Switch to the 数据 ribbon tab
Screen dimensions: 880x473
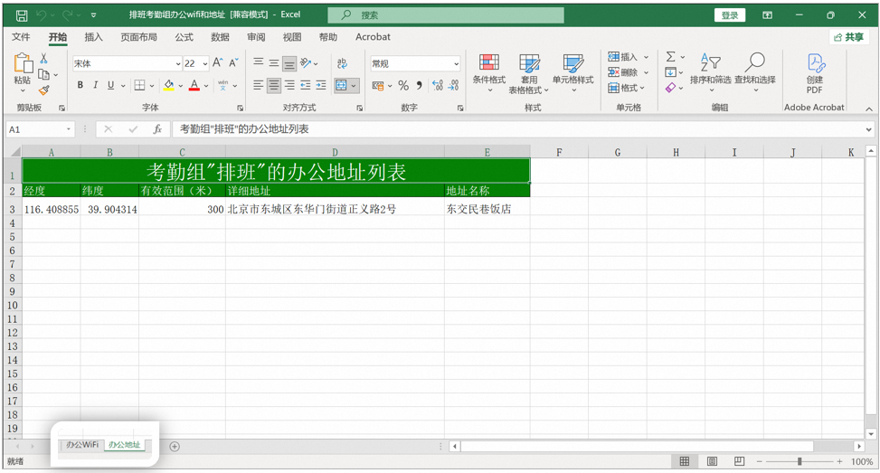[x=220, y=37]
